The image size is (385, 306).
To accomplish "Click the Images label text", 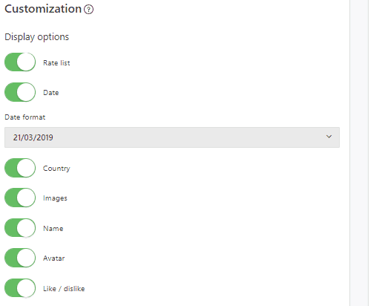I will (55, 198).
